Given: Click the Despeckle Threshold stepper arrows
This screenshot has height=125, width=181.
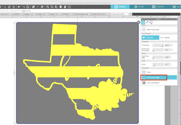Looking at the screenshot, I should tap(171, 50).
